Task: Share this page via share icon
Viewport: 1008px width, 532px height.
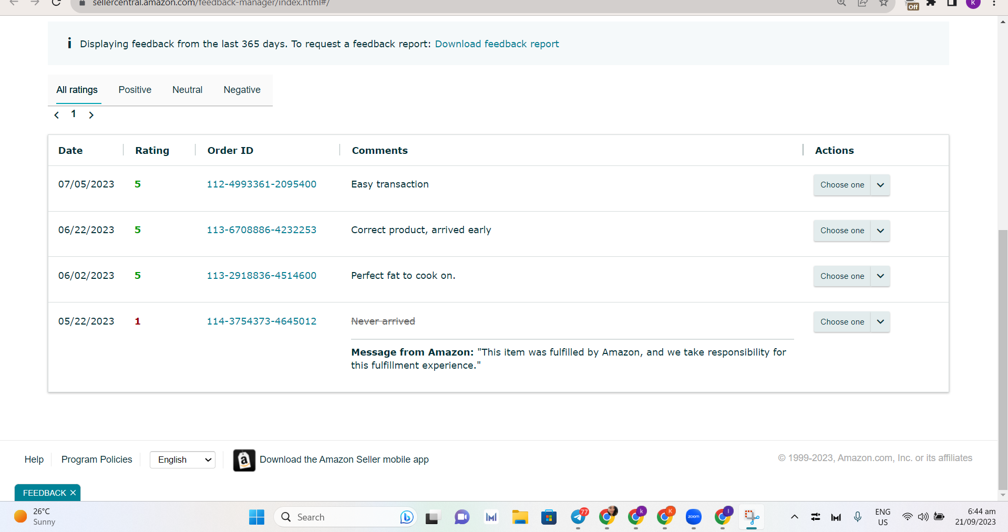Action: (862, 3)
